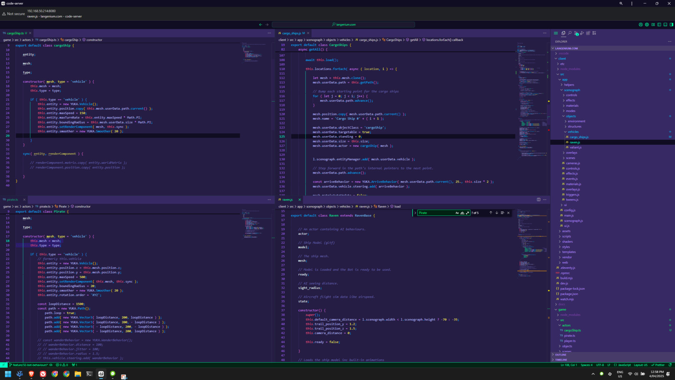Open more actions for cargoShip.ts editor group
675x380 pixels.
tap(269, 33)
